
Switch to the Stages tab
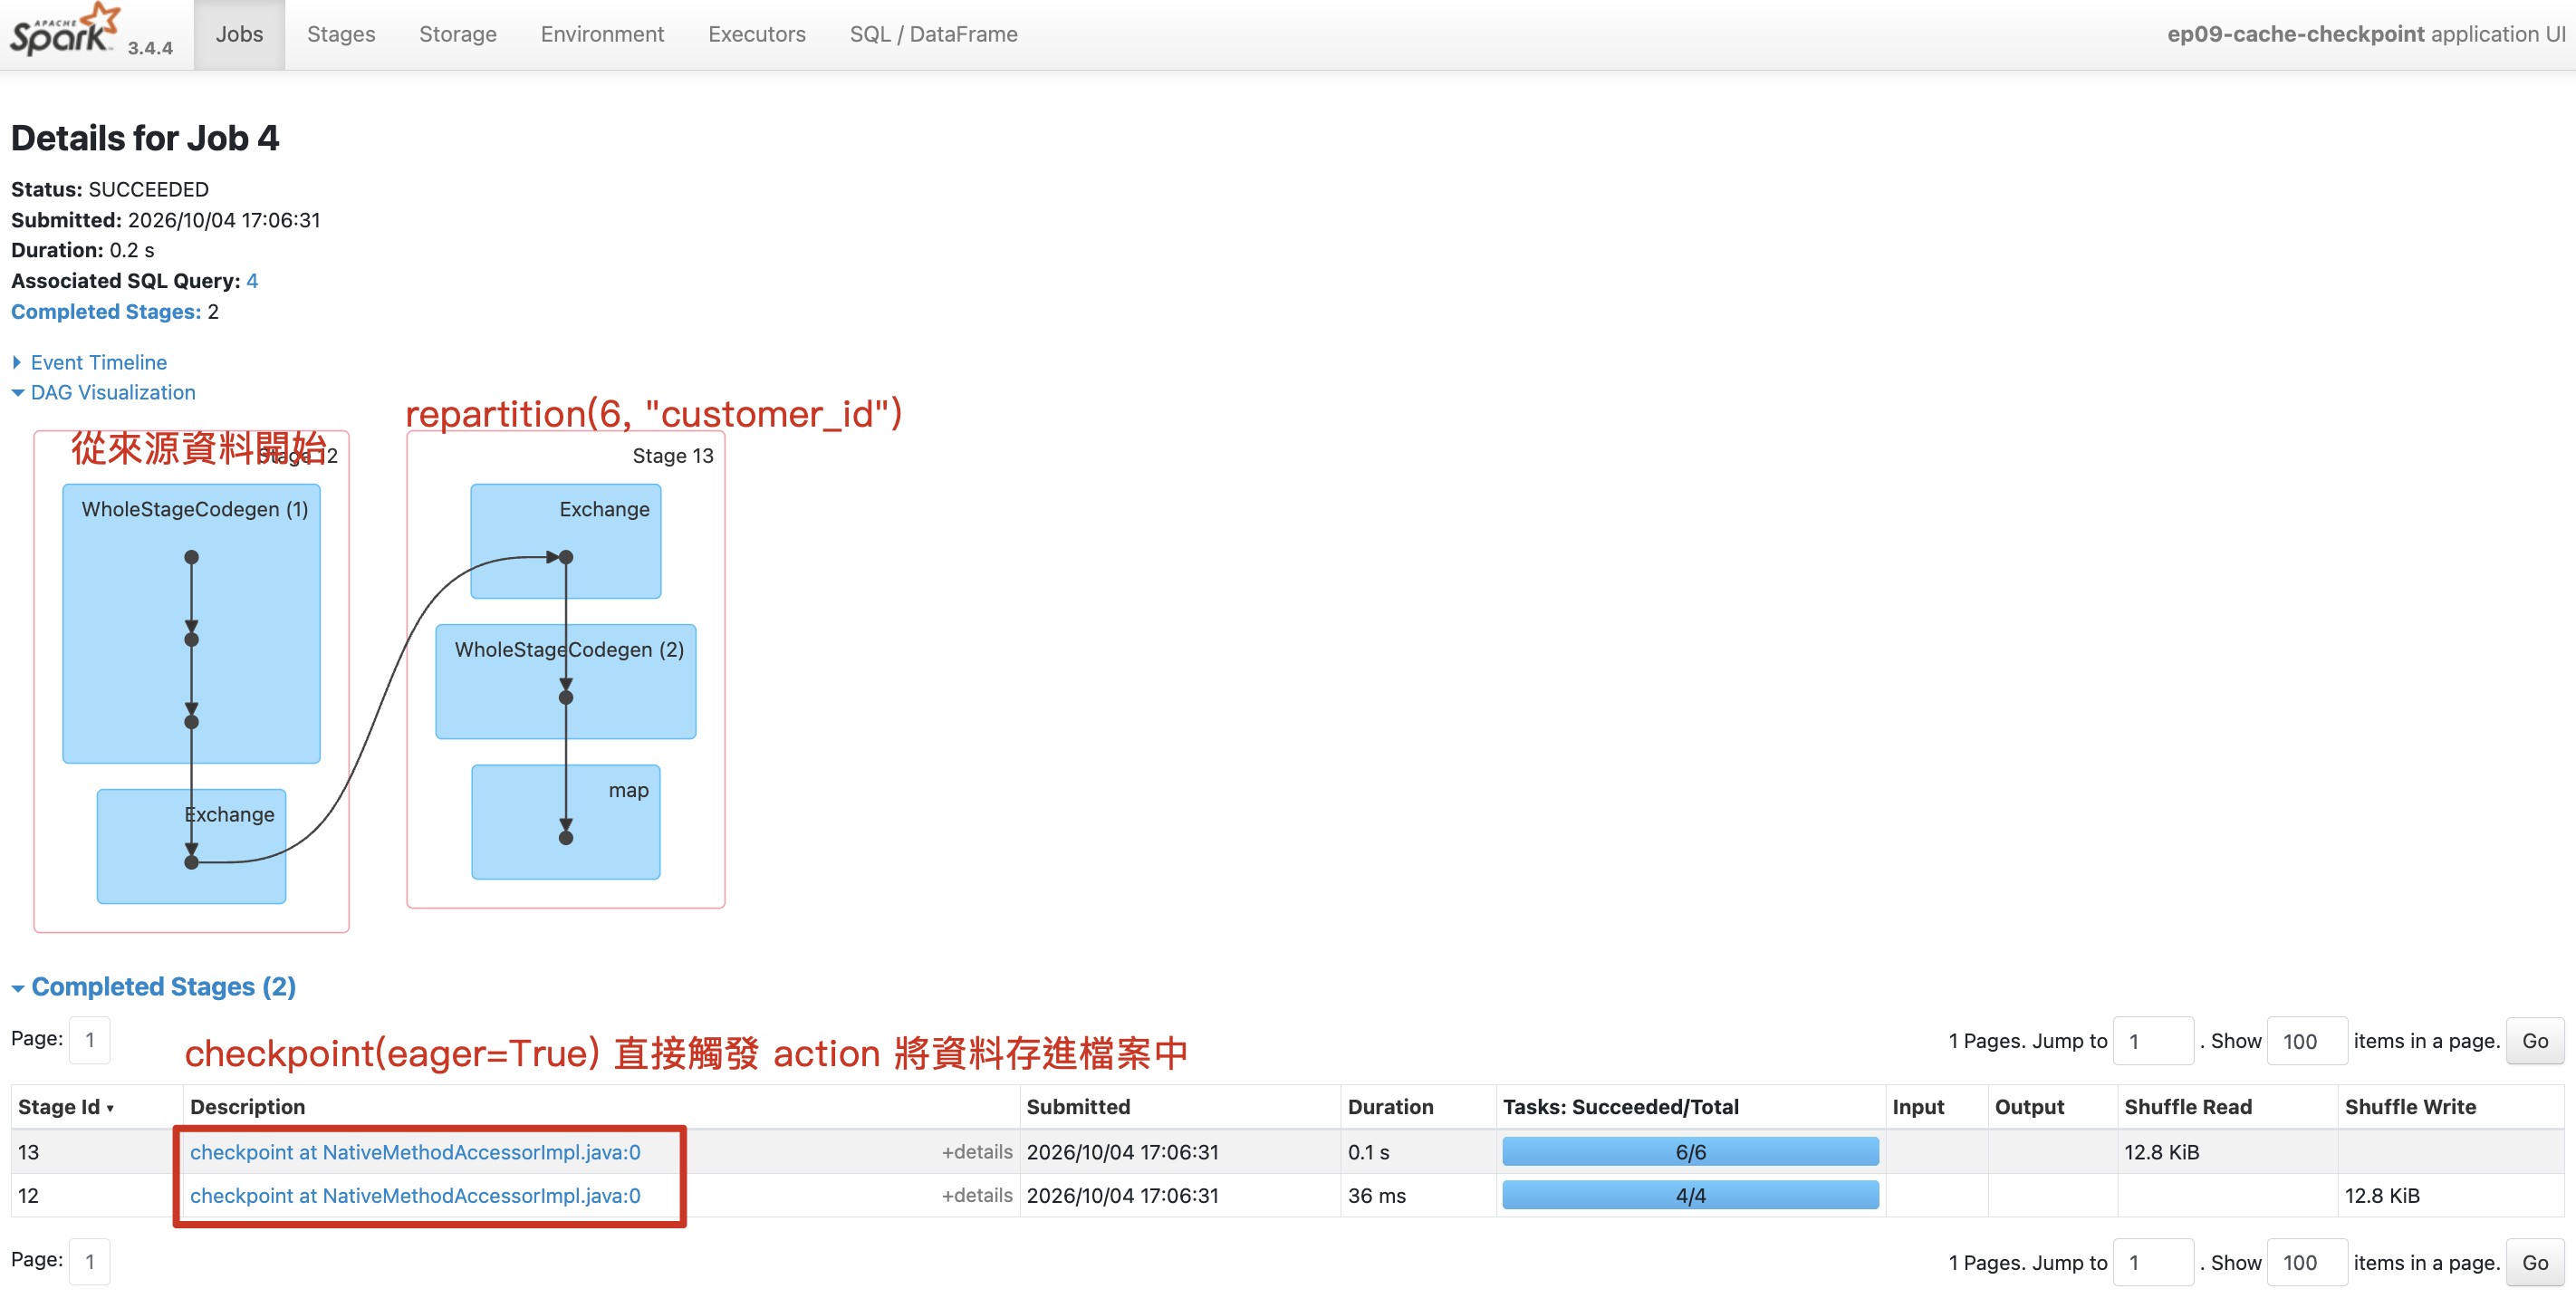(x=341, y=34)
